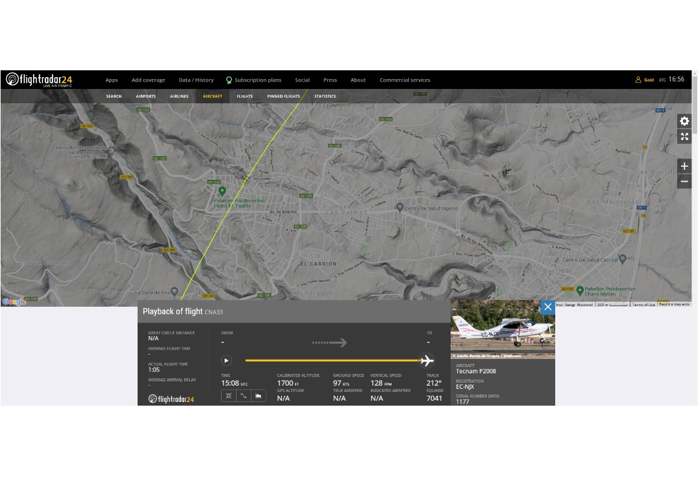Open map settings gear icon

[x=684, y=121]
